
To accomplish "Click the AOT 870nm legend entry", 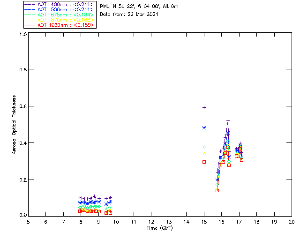I will [60, 20].
